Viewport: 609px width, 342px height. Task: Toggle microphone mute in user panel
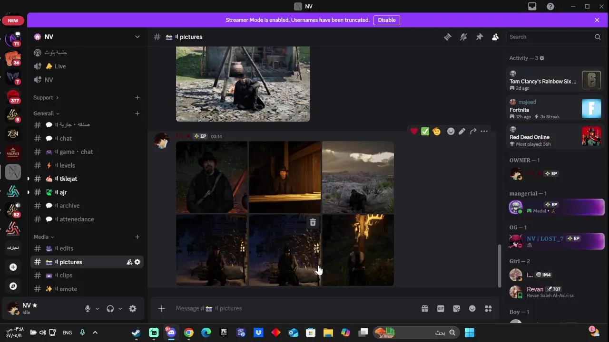88,309
